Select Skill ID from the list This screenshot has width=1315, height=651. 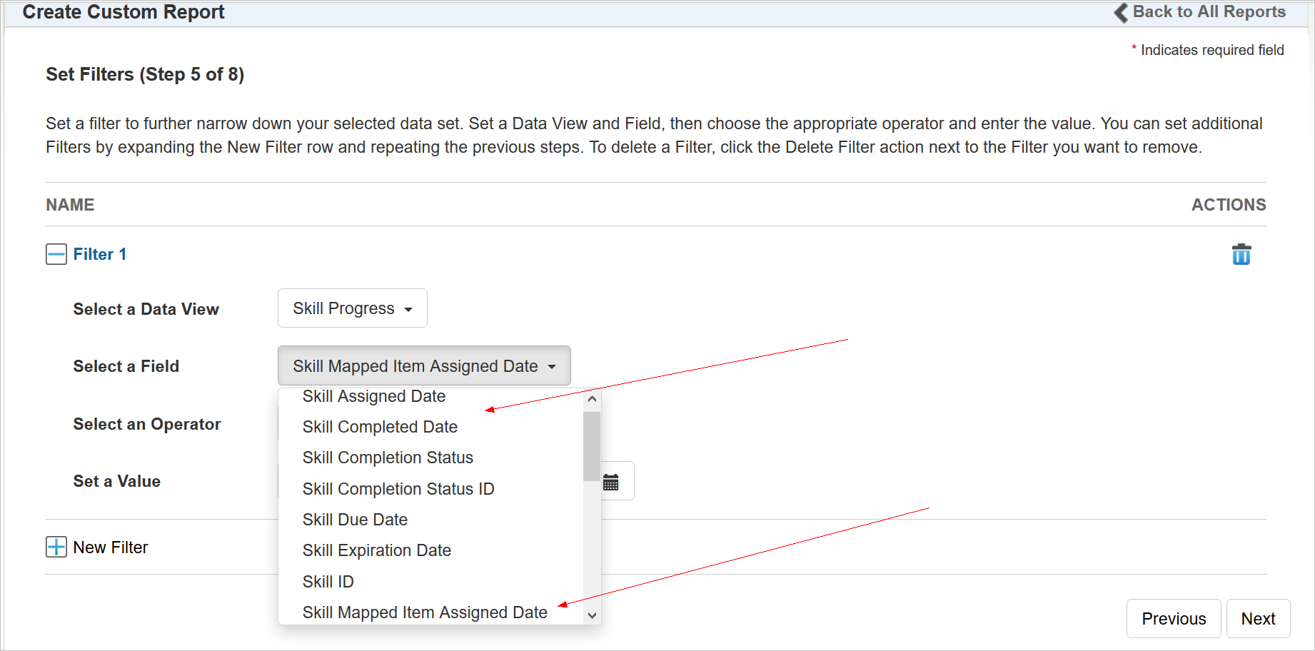[x=328, y=582]
